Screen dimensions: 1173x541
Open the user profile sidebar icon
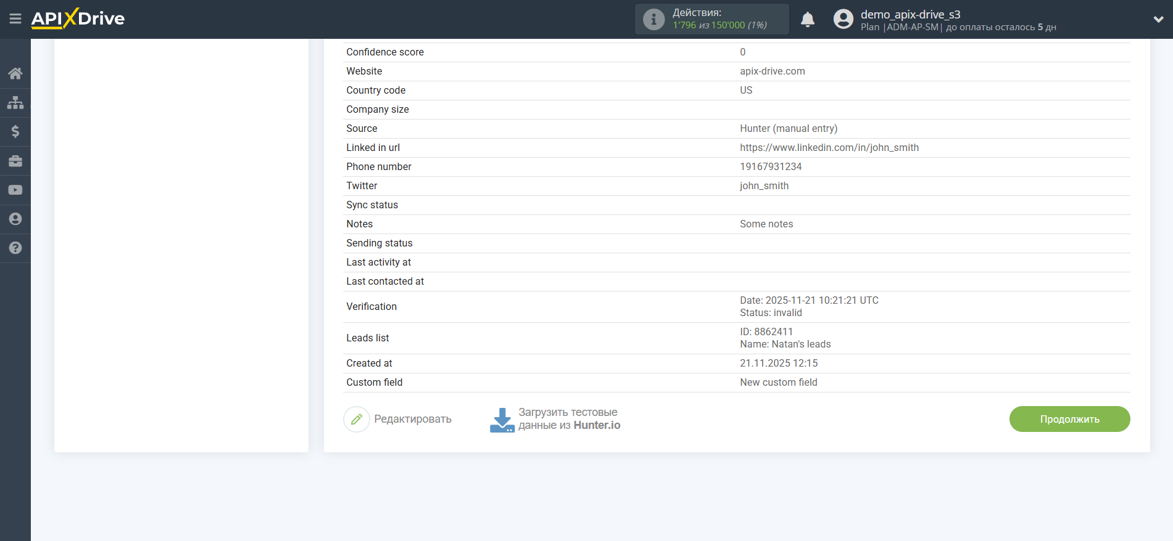(15, 219)
